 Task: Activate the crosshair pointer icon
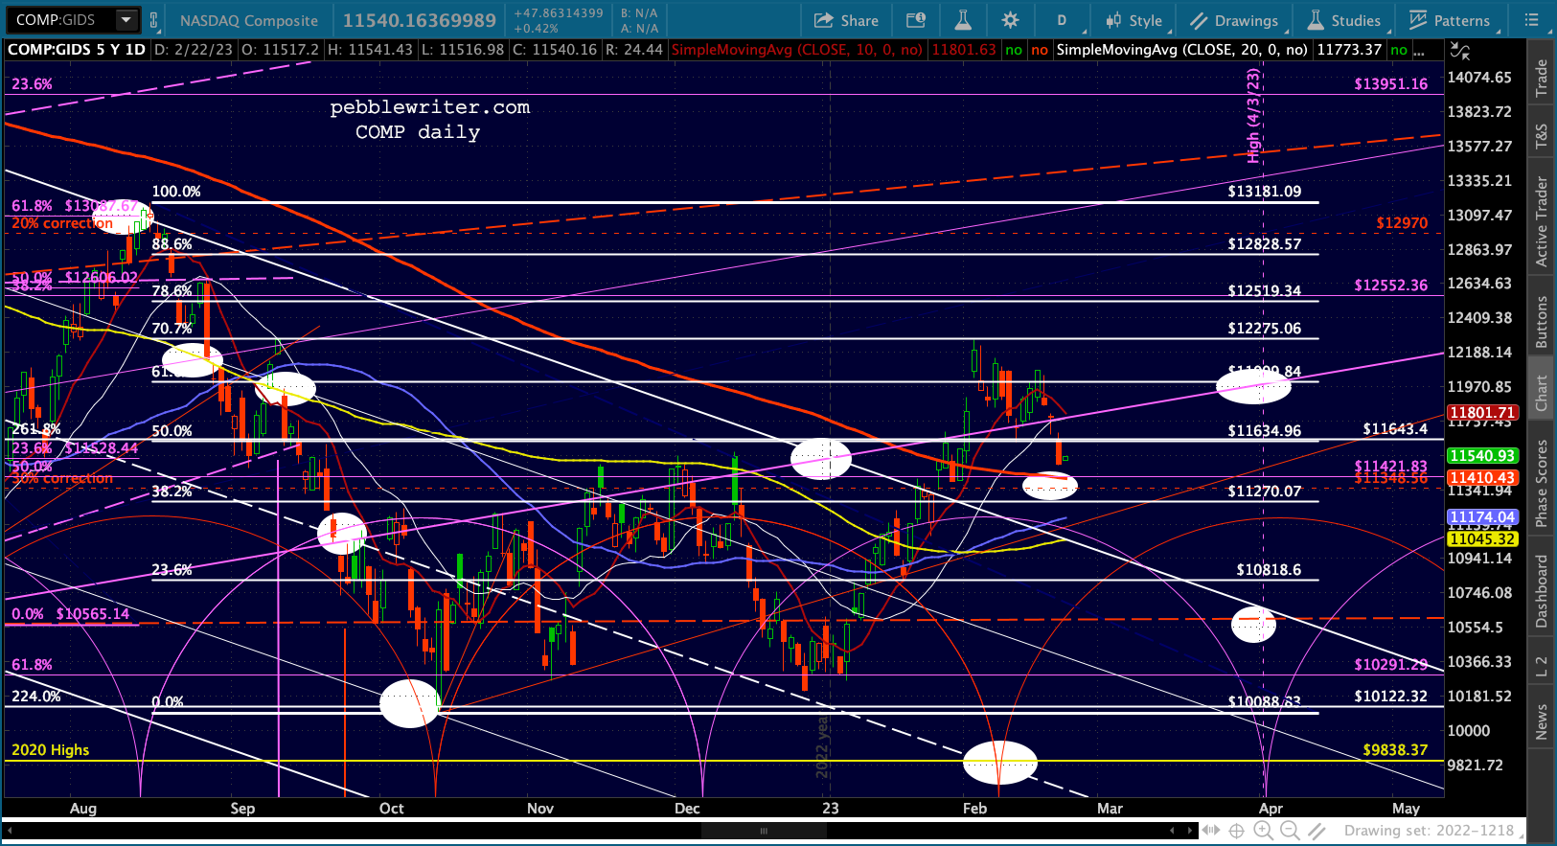(x=1237, y=831)
